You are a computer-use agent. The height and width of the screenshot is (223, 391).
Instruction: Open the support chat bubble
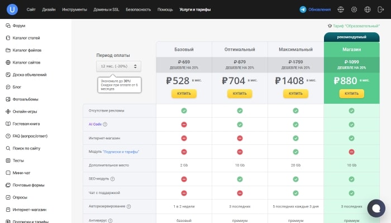pos(375,208)
